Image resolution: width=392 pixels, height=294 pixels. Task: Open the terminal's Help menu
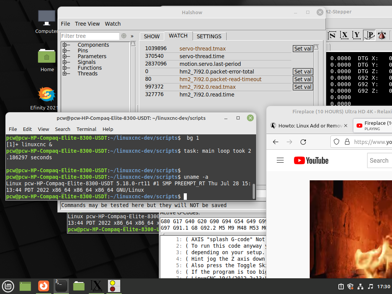108,129
